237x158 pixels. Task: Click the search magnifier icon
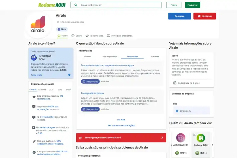76,5
